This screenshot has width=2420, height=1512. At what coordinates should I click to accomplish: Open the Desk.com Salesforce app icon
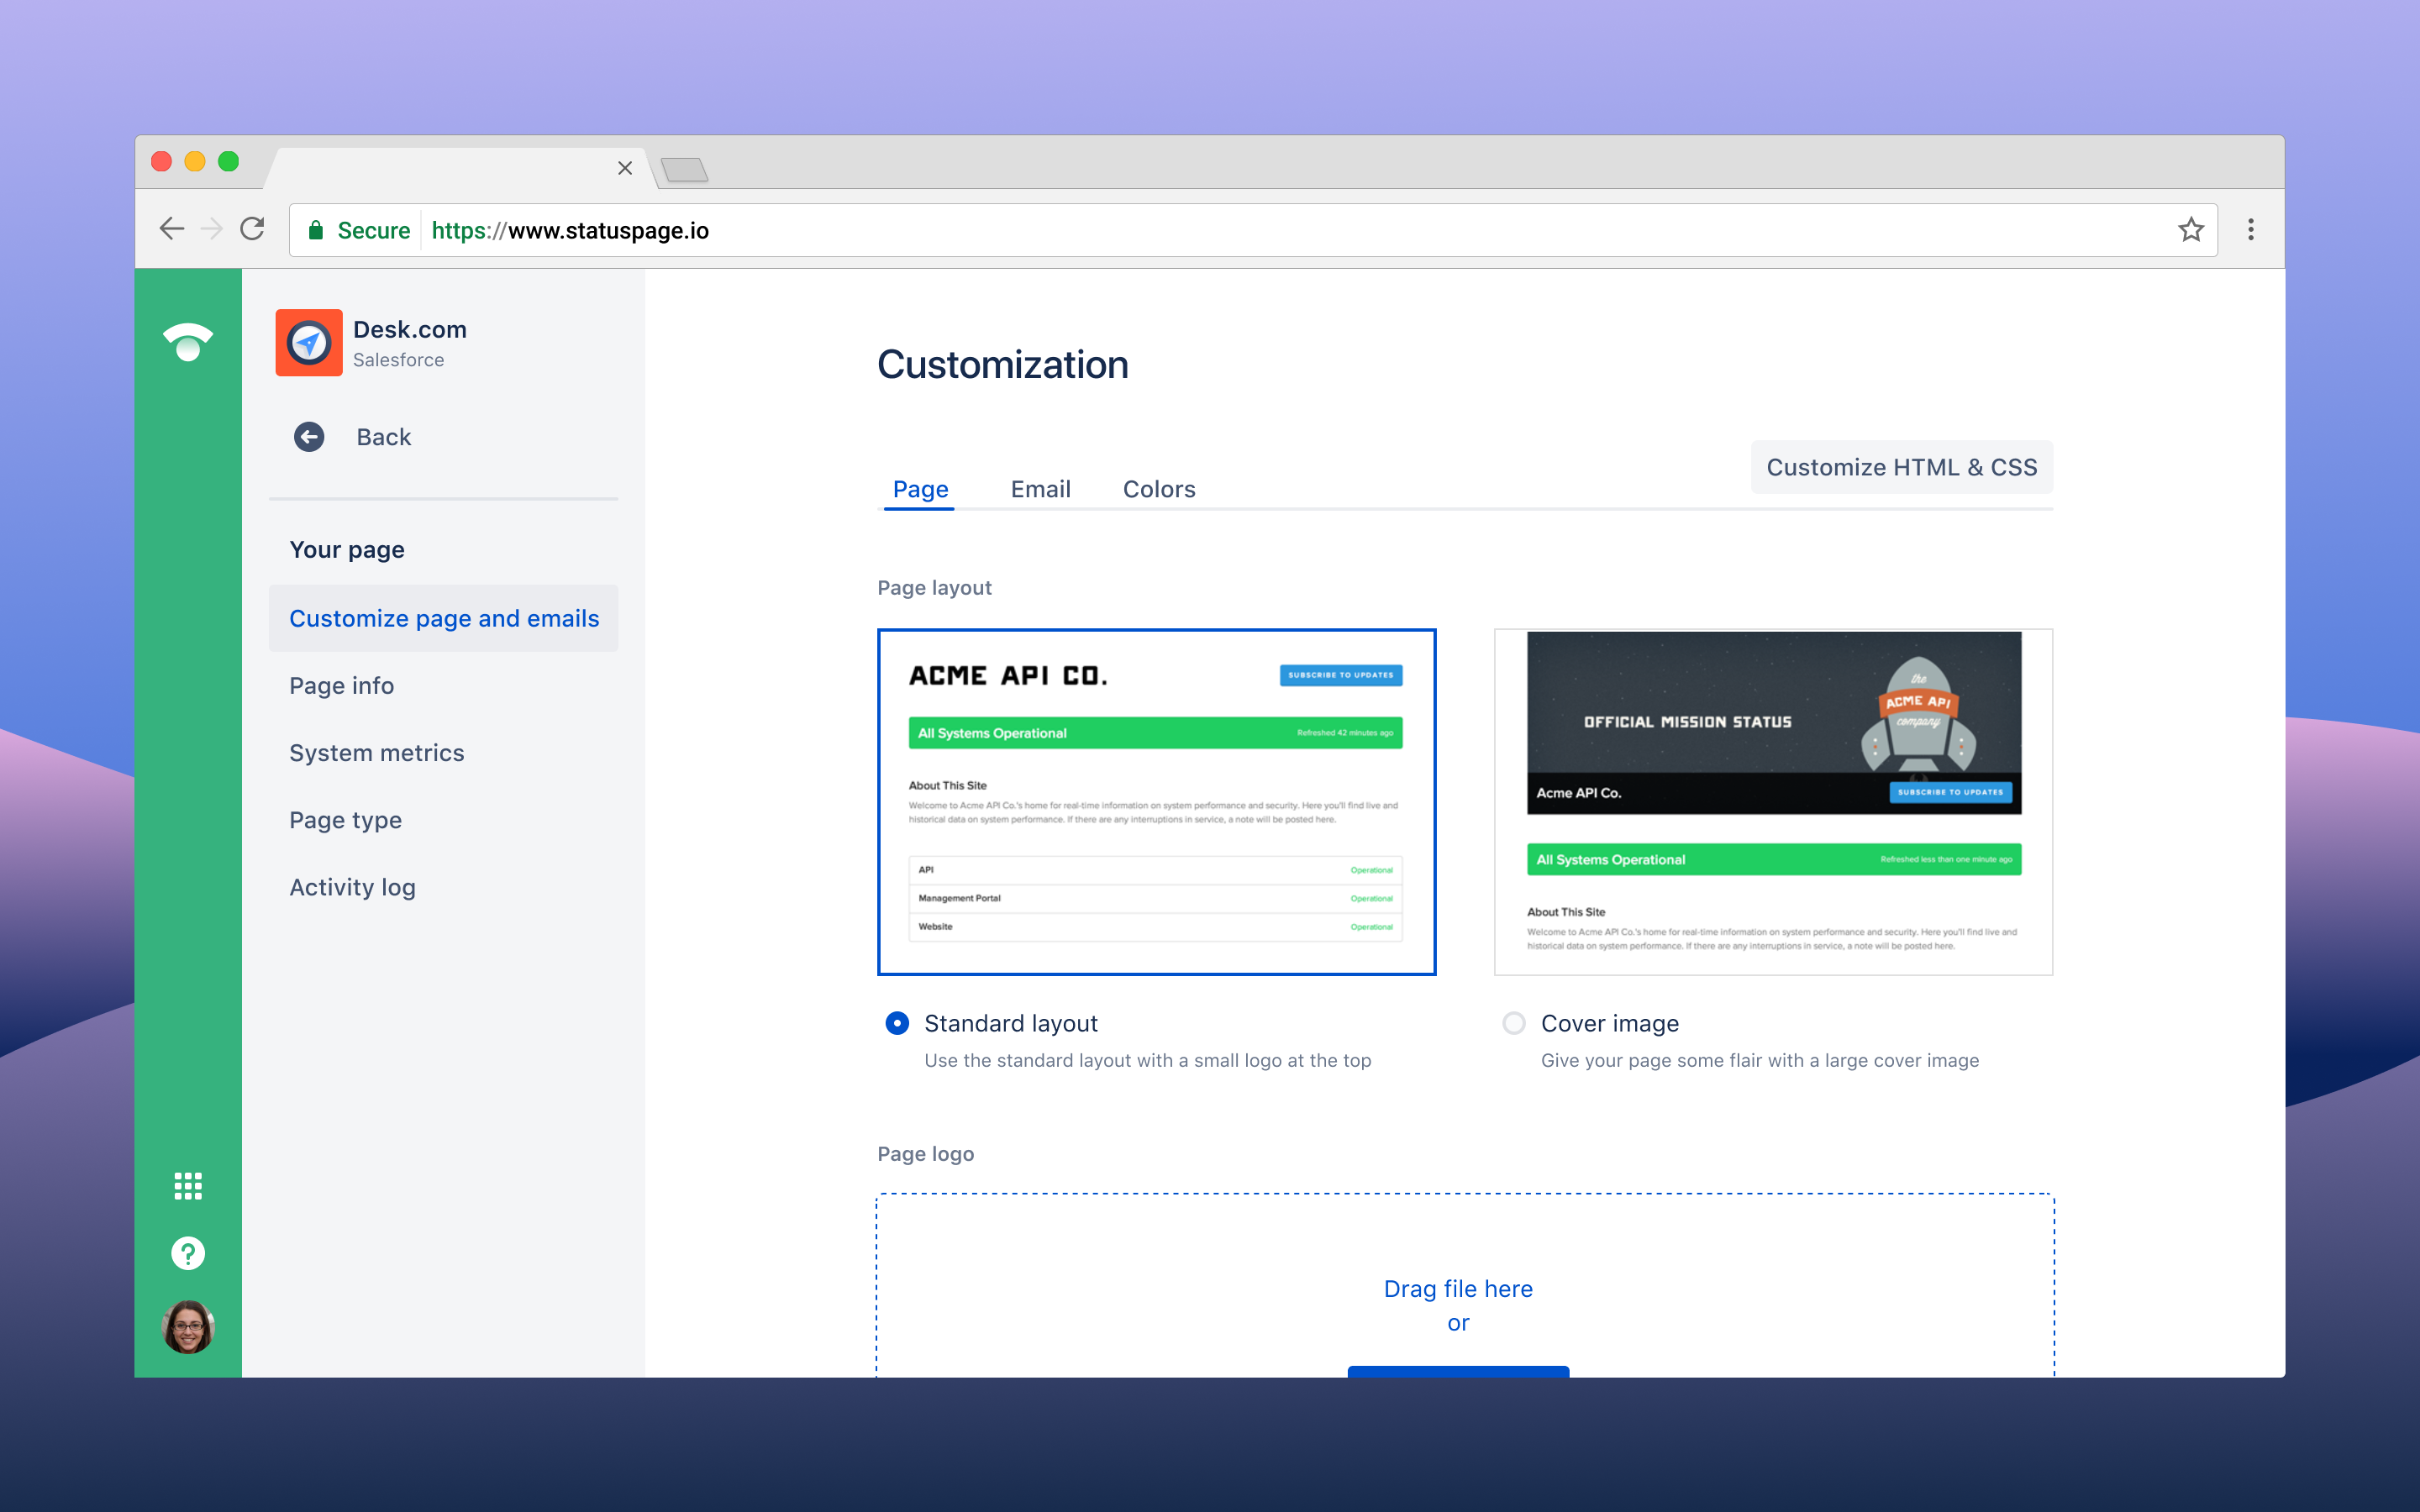(309, 342)
